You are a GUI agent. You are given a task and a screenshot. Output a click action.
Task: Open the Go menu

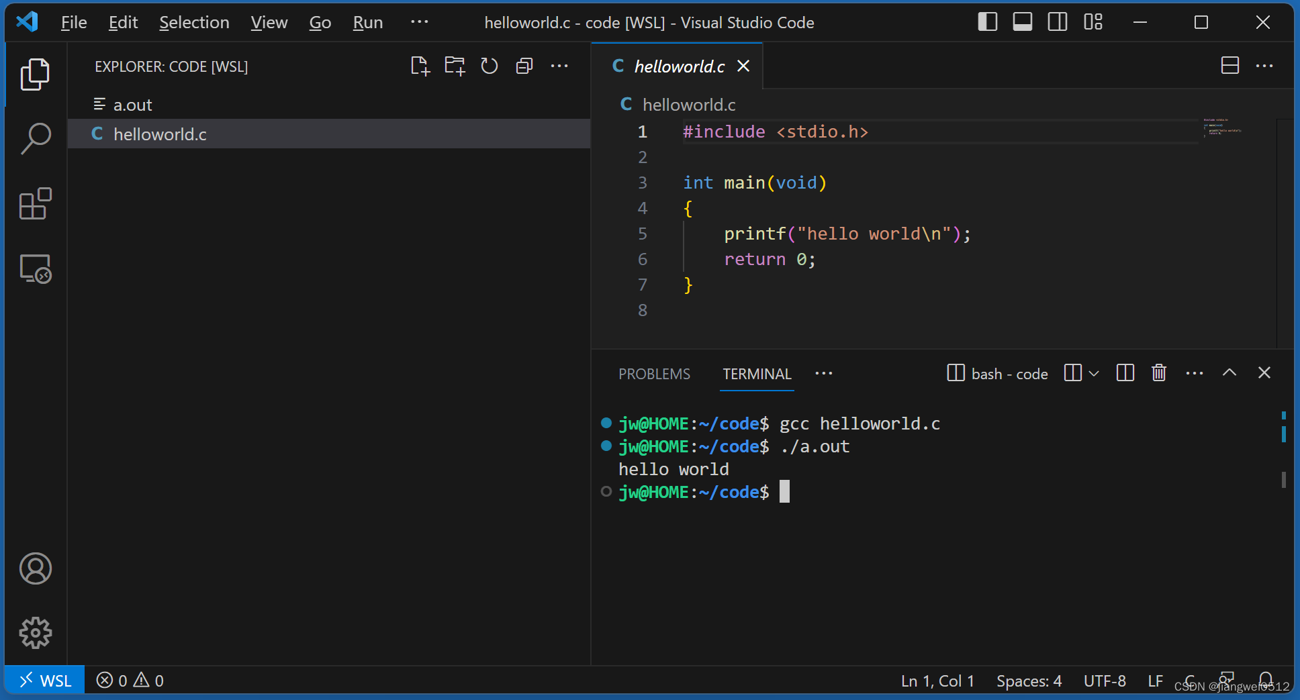320,22
